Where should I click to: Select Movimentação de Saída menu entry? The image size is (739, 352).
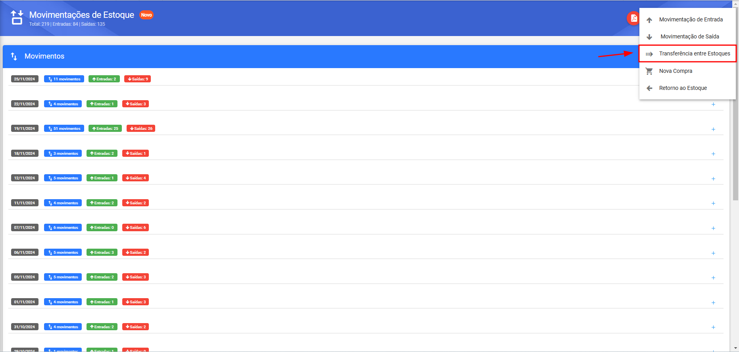point(687,36)
